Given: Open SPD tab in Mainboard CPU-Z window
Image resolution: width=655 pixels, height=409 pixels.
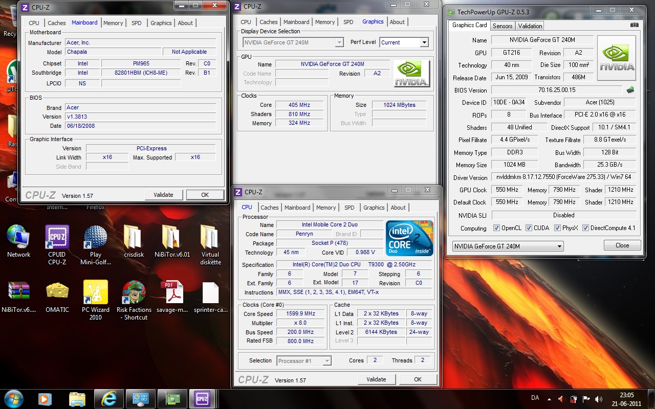Looking at the screenshot, I should 137,23.
